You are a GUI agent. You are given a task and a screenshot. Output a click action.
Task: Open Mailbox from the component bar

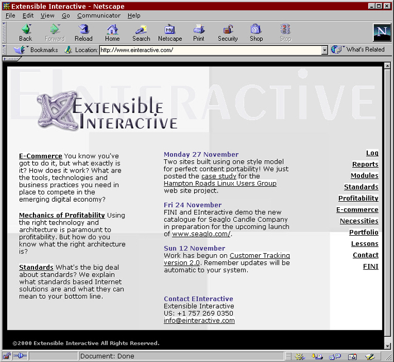[x=317, y=356]
